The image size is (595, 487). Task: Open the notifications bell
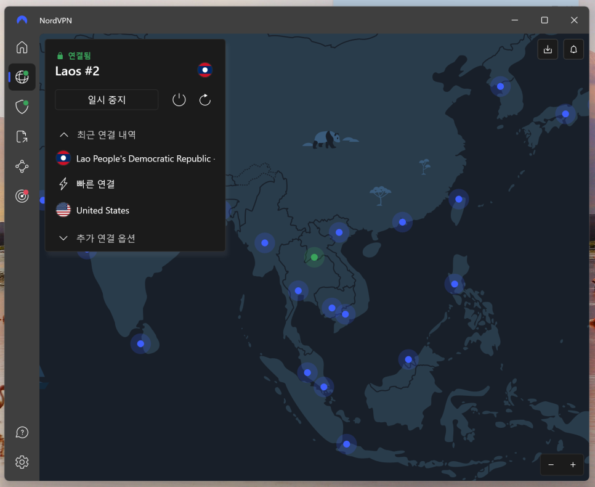(x=573, y=49)
